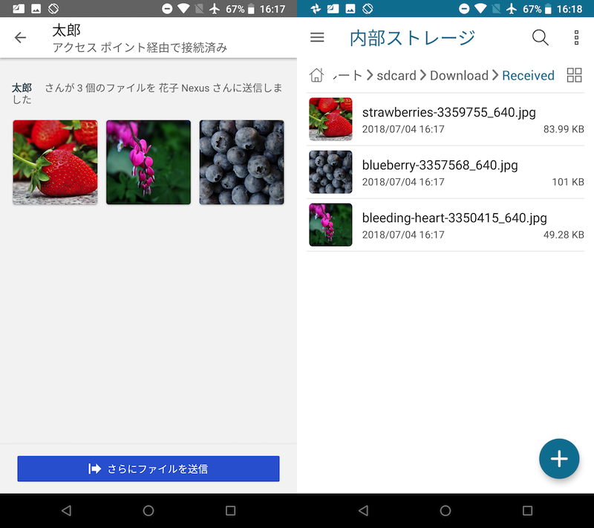Tap the truncated ルート breadcrumb
Viewport: 594px width, 528px height.
click(x=347, y=75)
